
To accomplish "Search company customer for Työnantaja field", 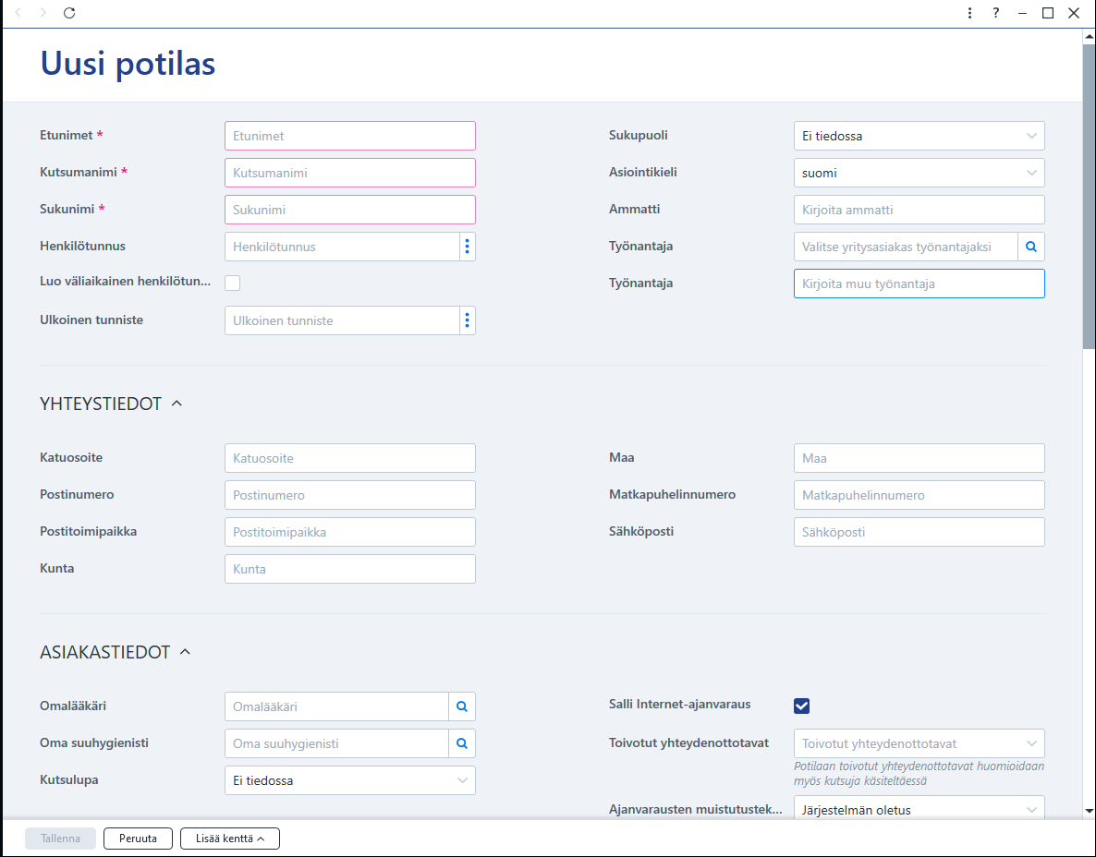I will (1031, 247).
